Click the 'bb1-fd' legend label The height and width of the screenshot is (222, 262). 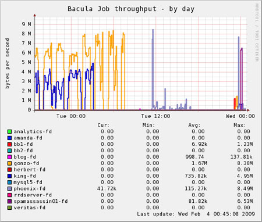pos(23,144)
